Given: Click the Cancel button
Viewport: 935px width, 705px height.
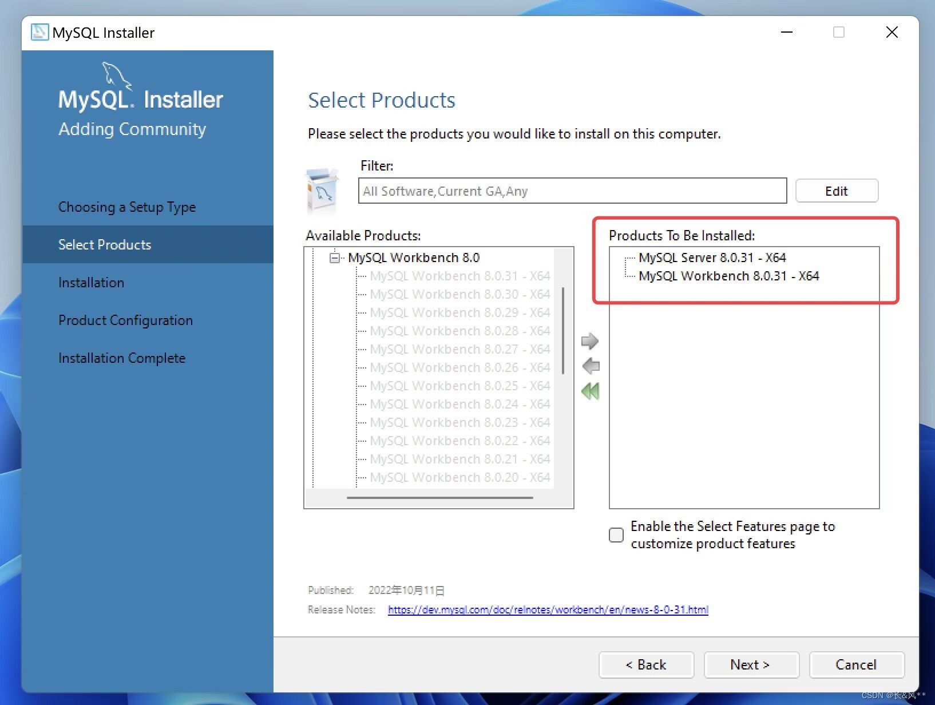Looking at the screenshot, I should coord(857,665).
